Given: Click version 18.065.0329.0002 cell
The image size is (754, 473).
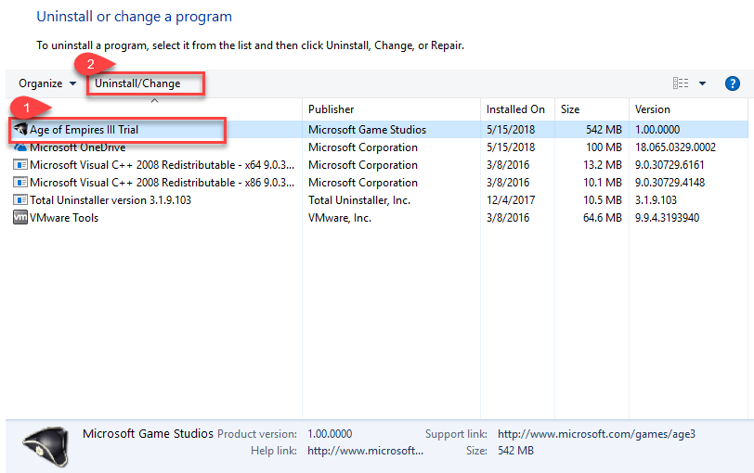Looking at the screenshot, I should pos(675,147).
